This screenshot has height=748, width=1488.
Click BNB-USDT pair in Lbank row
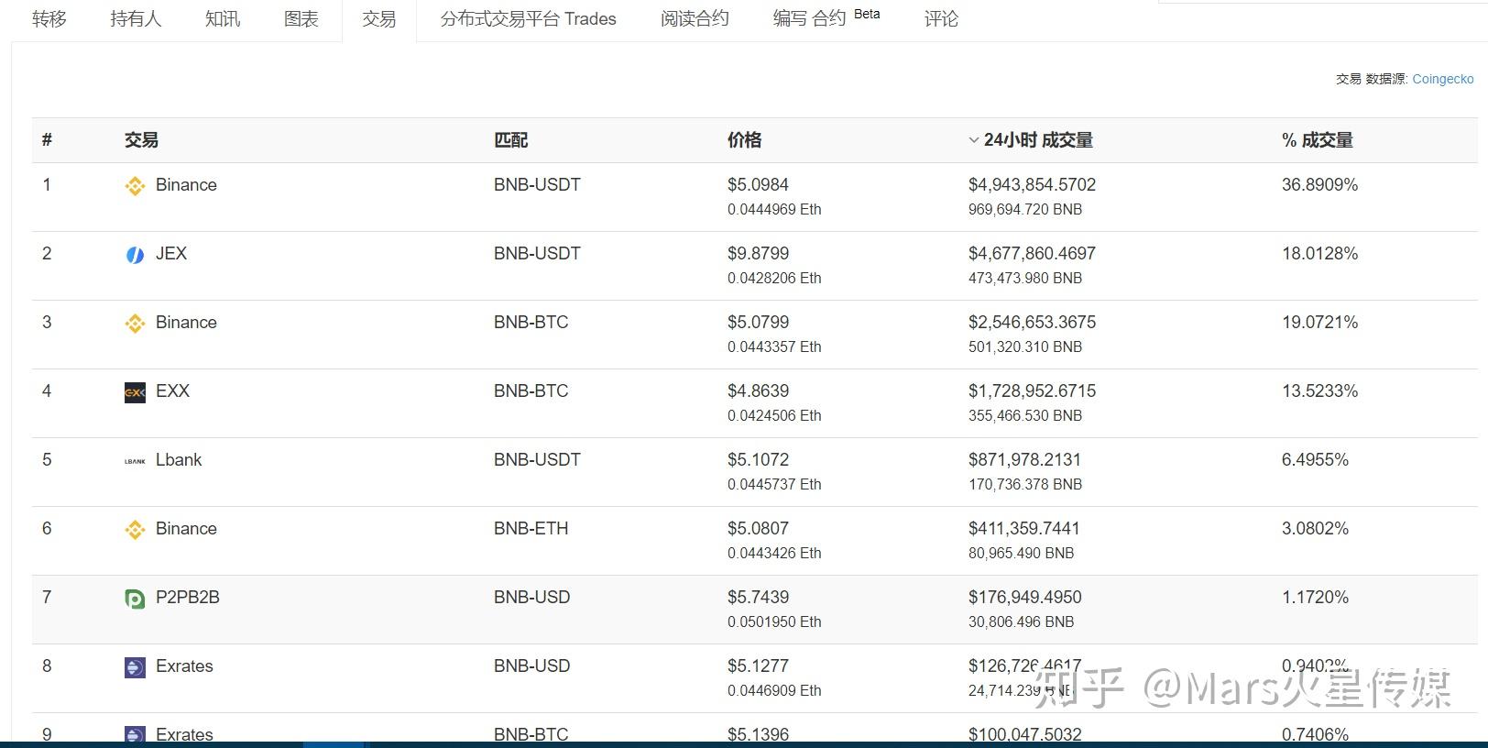537,460
